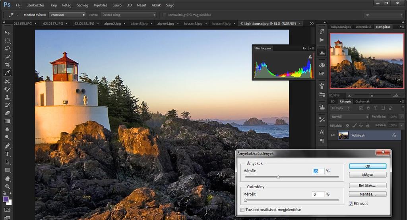Click the Árnyékok Mérték slider handle
407x220 pixels.
278,177
